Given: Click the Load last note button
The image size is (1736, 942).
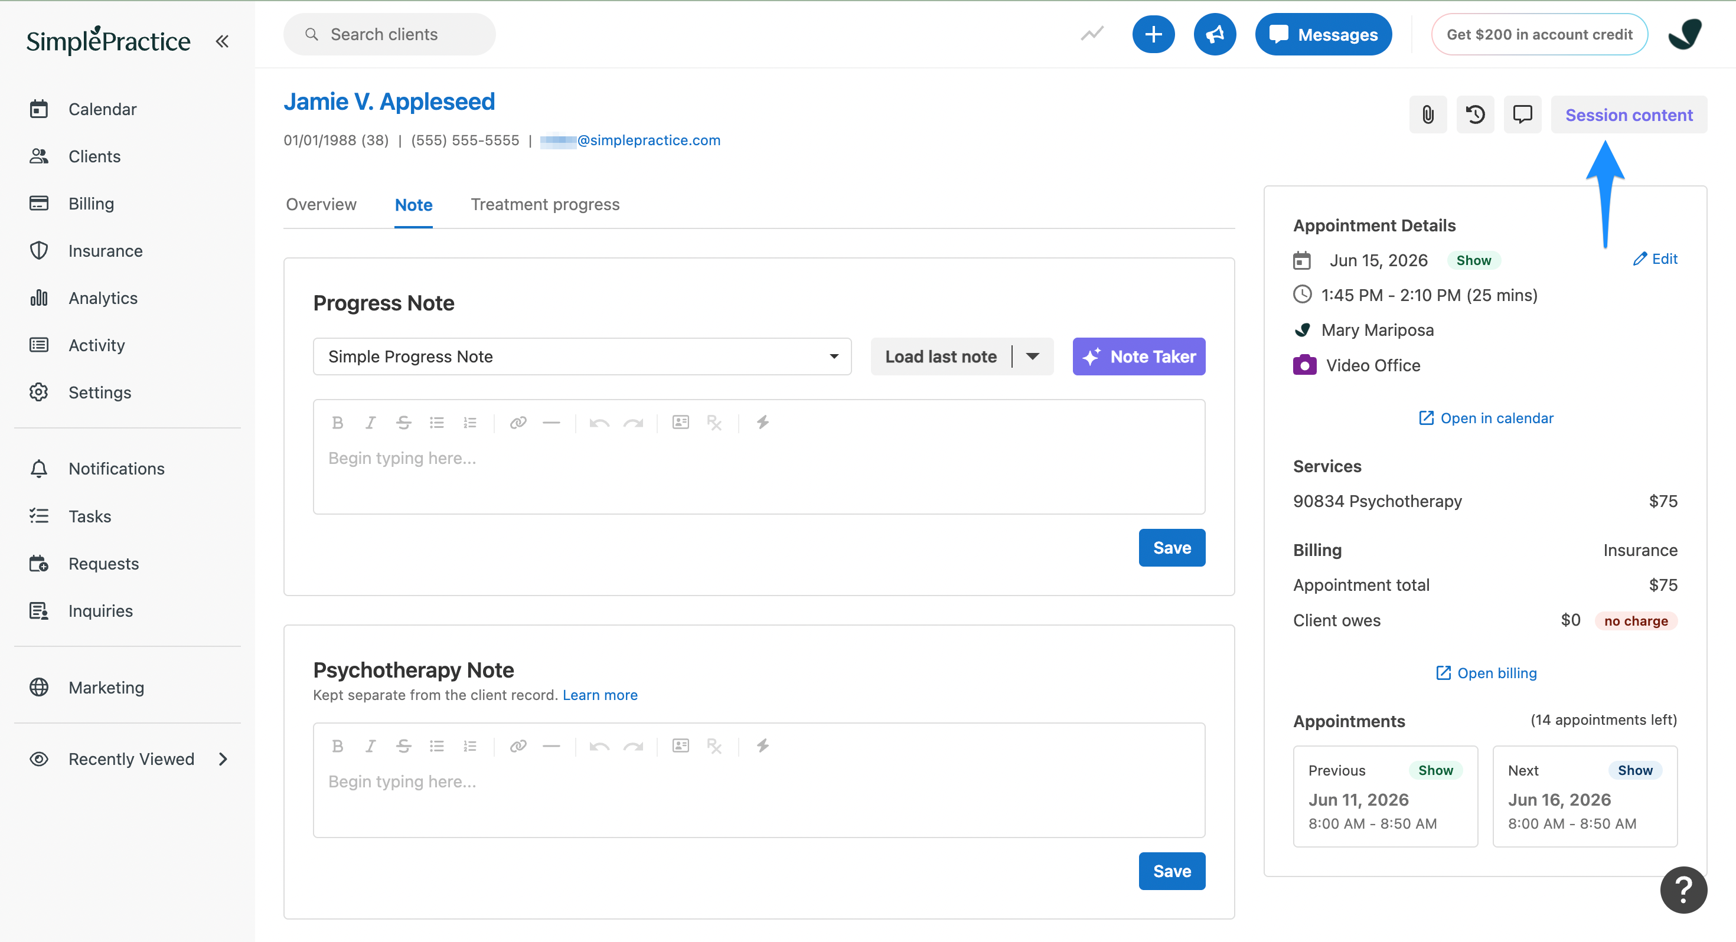Looking at the screenshot, I should click(x=941, y=356).
